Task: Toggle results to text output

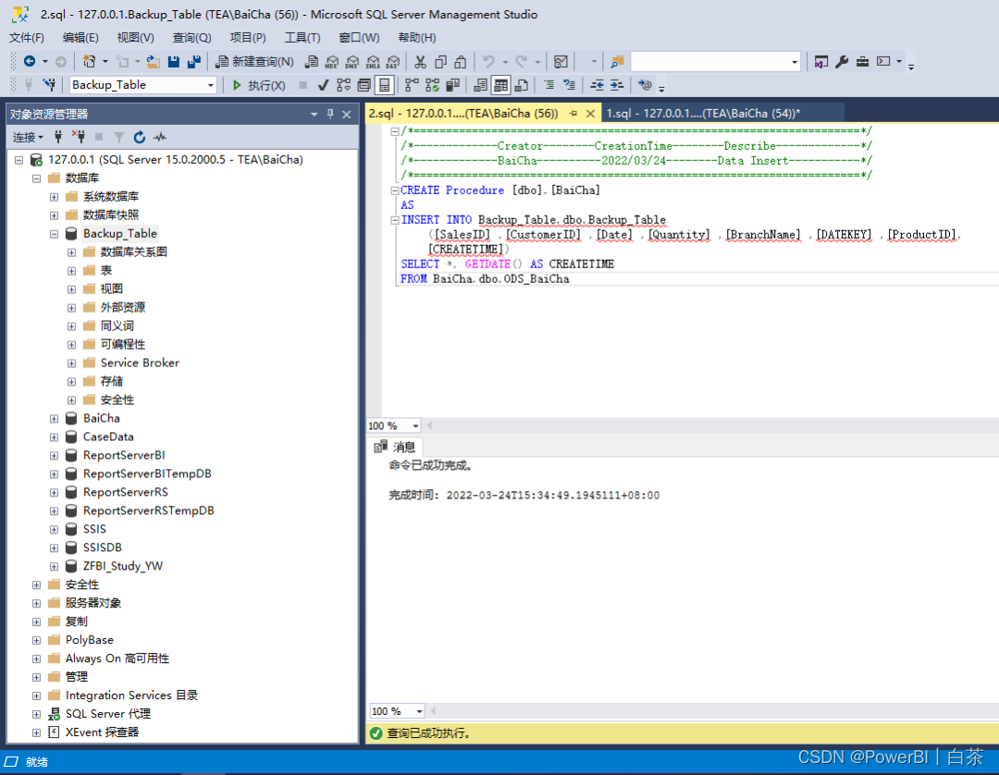Action: [x=480, y=85]
